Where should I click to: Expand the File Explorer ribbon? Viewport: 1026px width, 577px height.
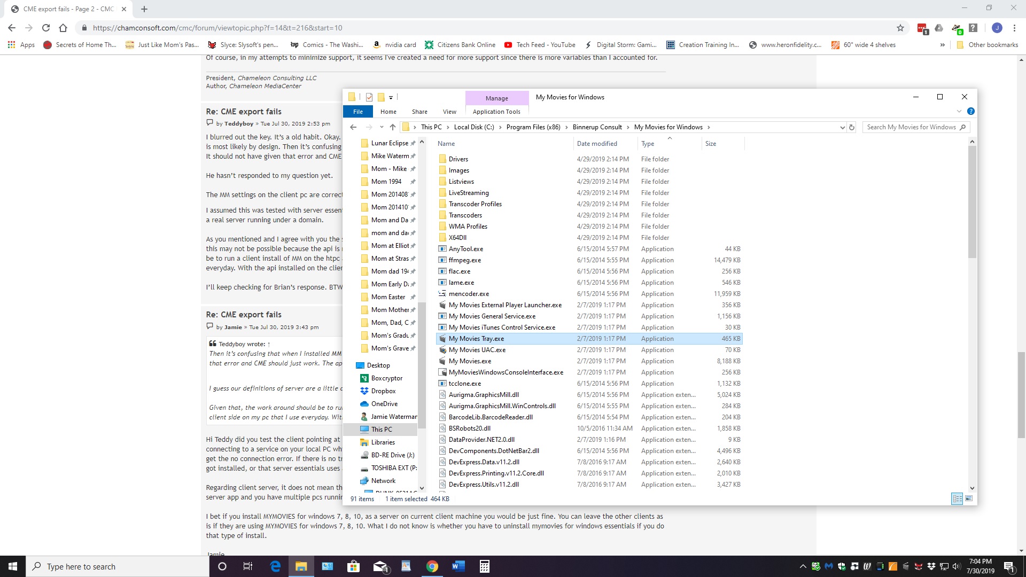click(959, 111)
